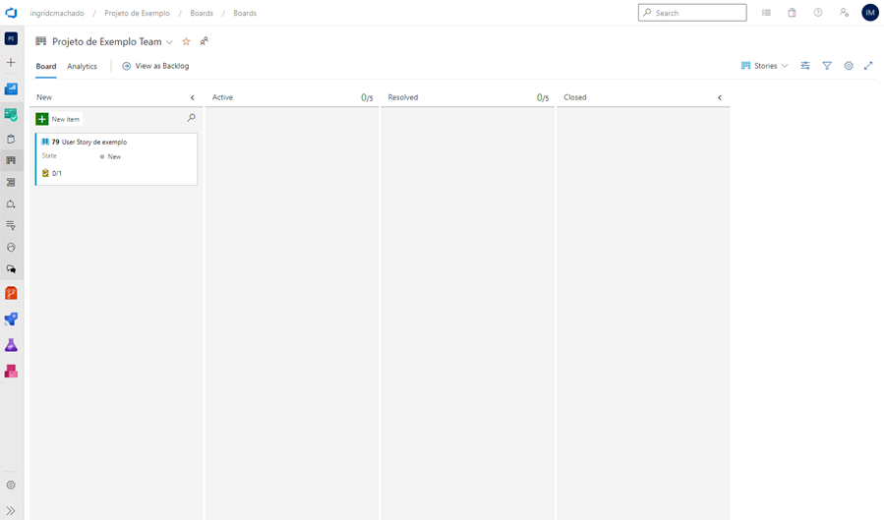Click the Resolved column 0/5 count

coord(543,98)
